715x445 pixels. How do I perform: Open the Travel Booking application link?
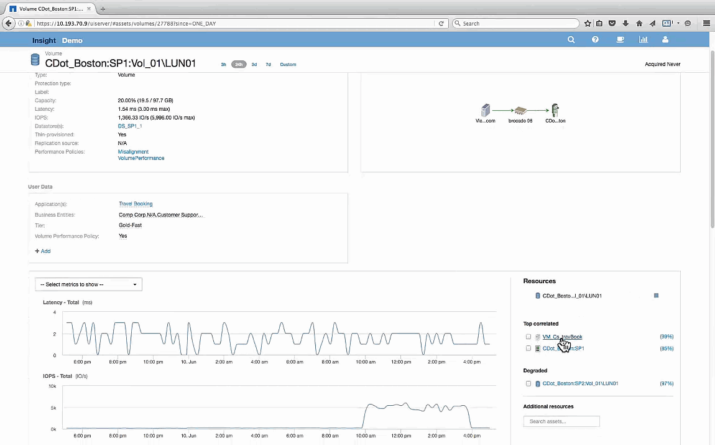click(136, 204)
